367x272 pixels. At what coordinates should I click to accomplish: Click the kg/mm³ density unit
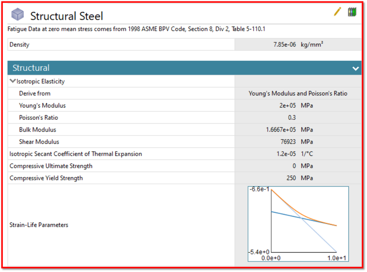click(312, 44)
